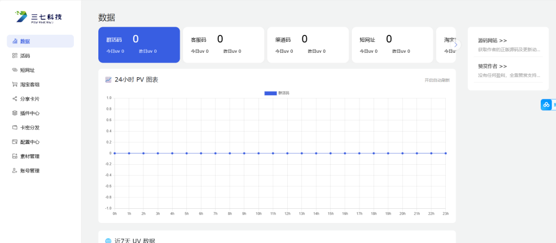The width and height of the screenshot is (556, 243).
Task: Click the 分享卡片 share icon
Action: point(15,99)
